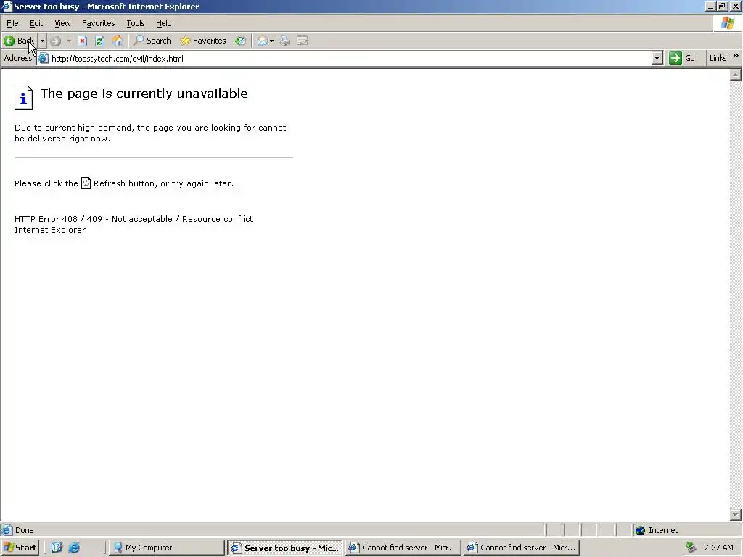Click the address bar URL field
This screenshot has width=743, height=557.
click(x=350, y=59)
